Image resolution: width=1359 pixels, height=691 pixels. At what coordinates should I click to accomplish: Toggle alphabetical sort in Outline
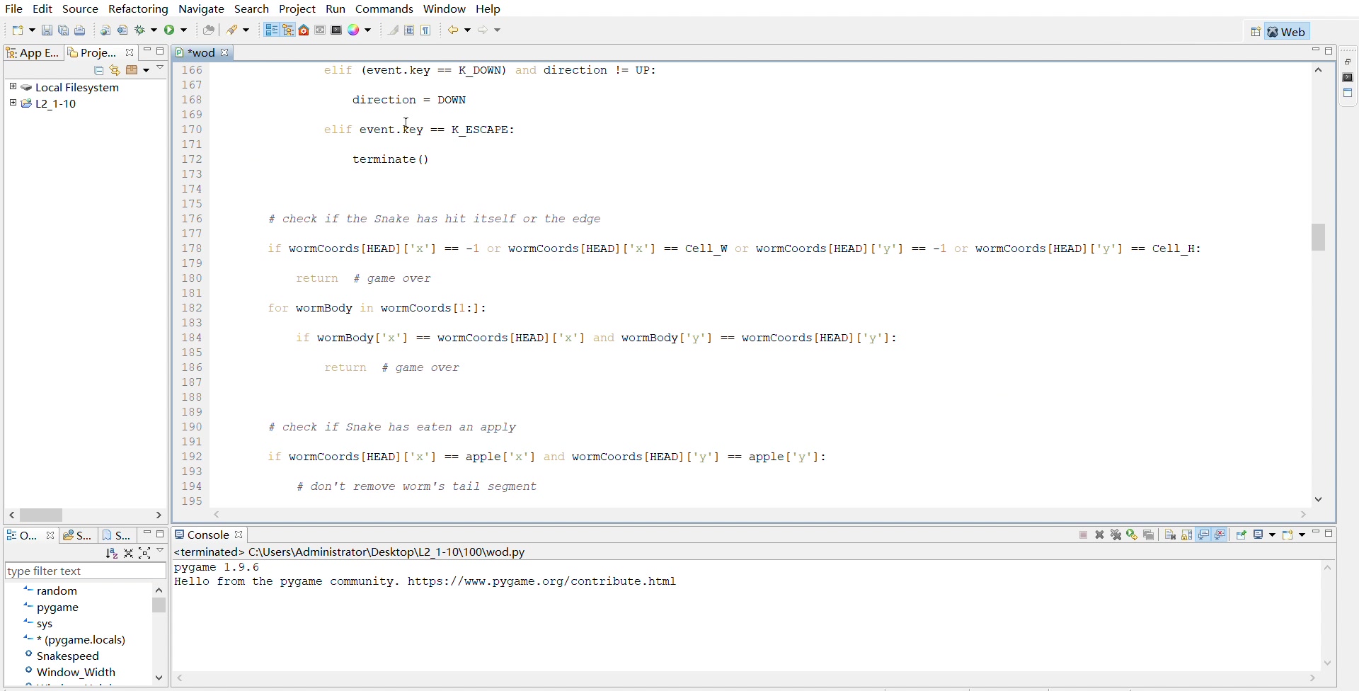click(111, 554)
